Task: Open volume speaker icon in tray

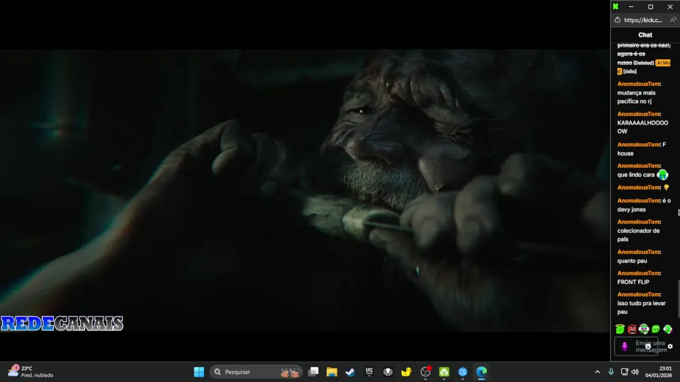Action: tap(635, 372)
